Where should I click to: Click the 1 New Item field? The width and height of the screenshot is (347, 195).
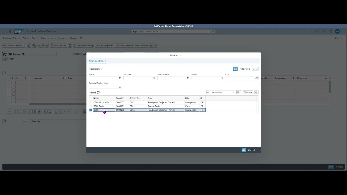pos(58,121)
